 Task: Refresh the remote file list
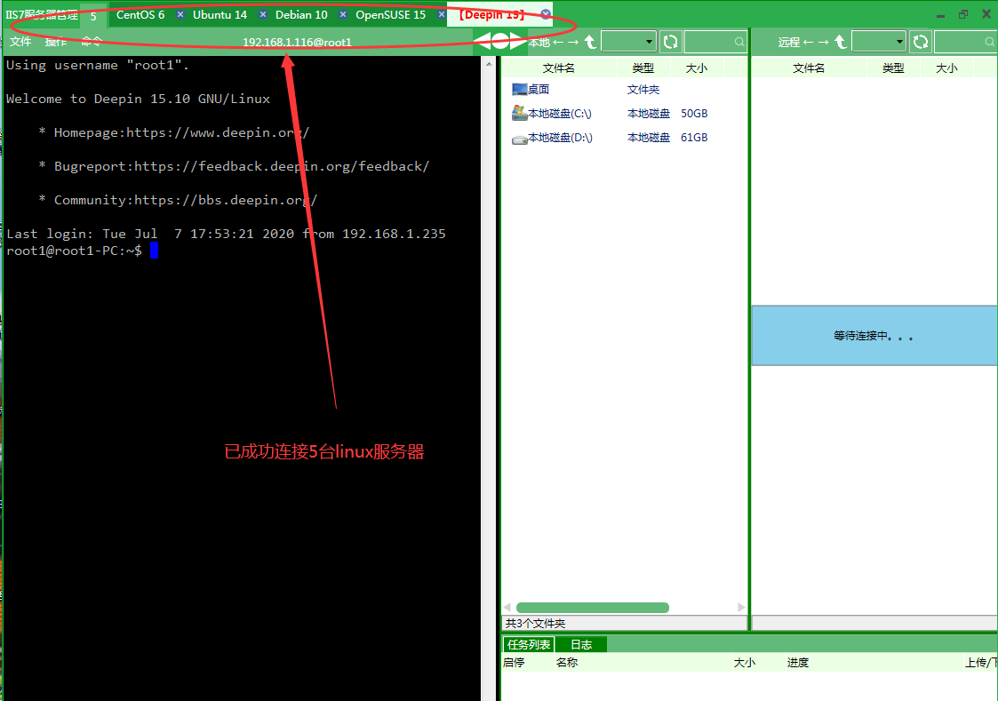pos(921,42)
